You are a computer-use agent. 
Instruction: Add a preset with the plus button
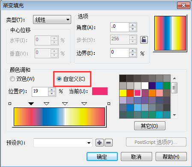click(x=99, y=143)
